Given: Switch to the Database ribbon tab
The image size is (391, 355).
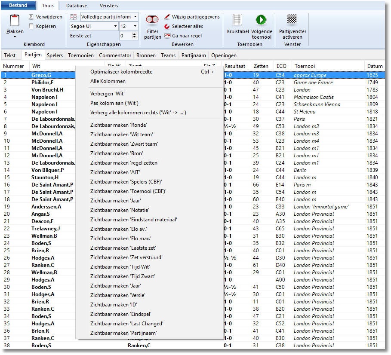Looking at the screenshot, I should pos(76,6).
